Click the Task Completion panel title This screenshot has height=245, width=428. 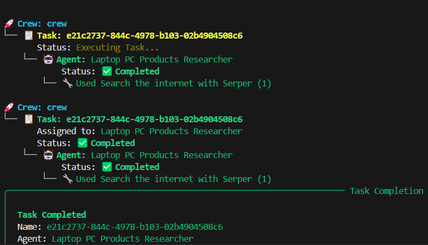pyautogui.click(x=386, y=191)
